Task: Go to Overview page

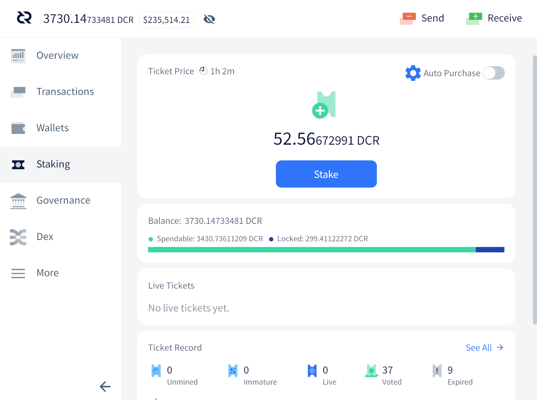Action: (58, 56)
